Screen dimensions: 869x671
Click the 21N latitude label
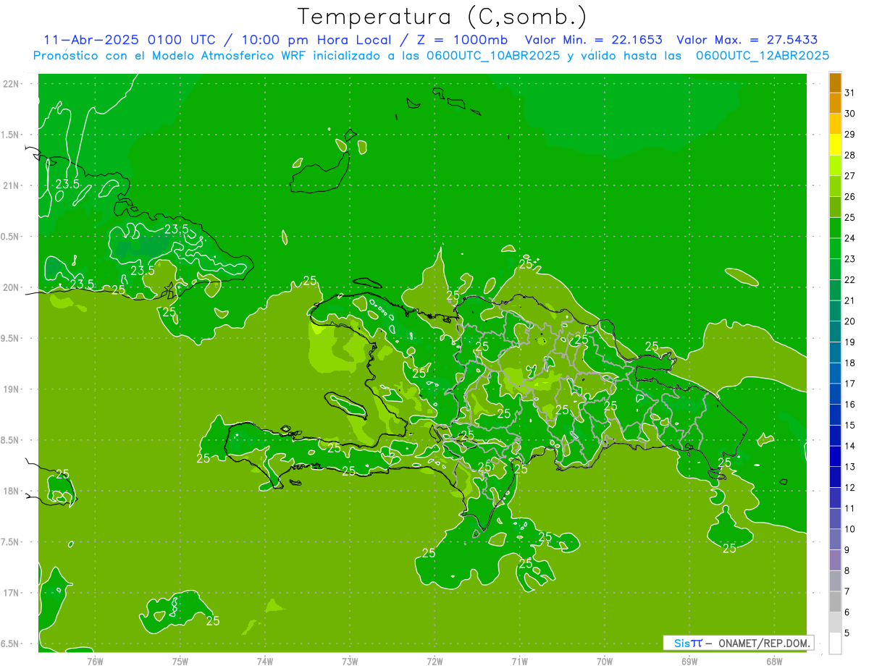click(x=12, y=185)
